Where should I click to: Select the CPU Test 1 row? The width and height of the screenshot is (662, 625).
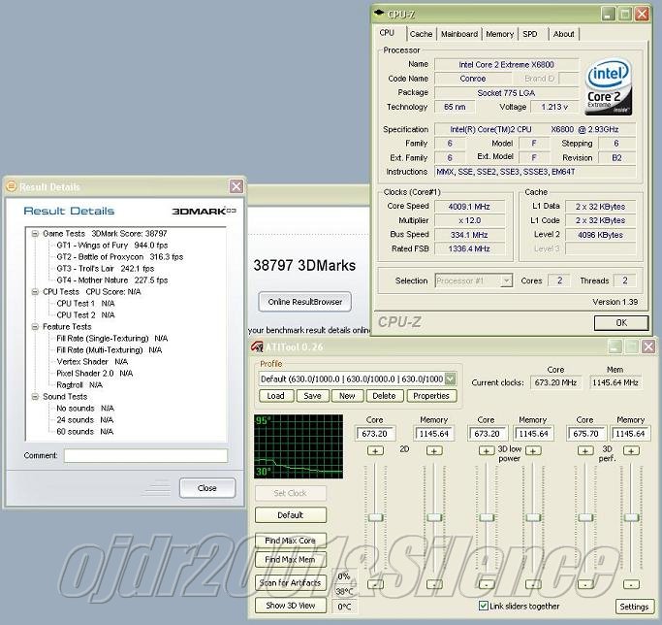[85, 303]
